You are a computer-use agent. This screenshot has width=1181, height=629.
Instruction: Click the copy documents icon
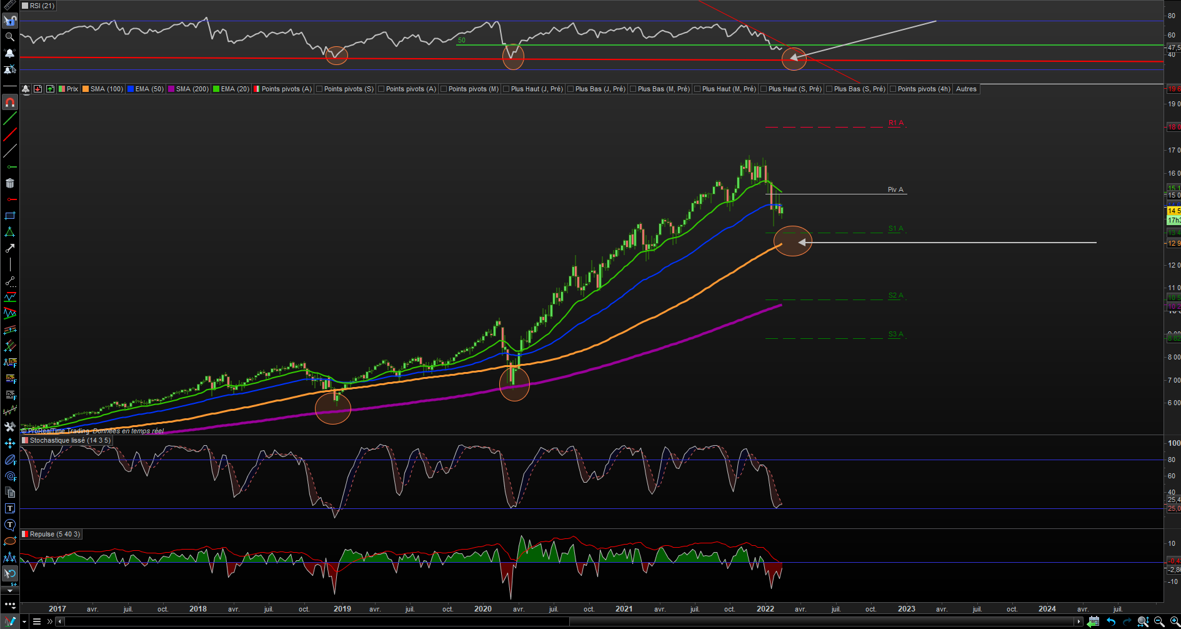point(9,492)
